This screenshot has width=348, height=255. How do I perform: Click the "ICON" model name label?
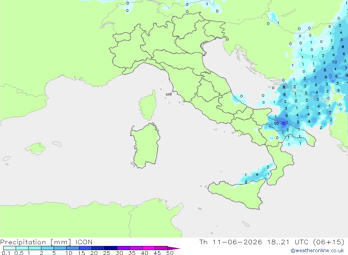(84, 242)
